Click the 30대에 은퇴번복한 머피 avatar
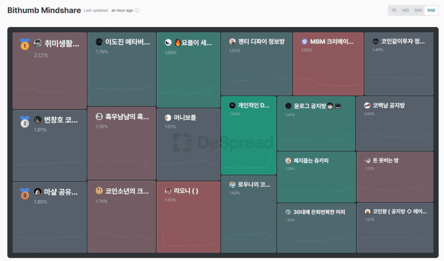The image size is (444, 261). pyautogui.click(x=288, y=212)
